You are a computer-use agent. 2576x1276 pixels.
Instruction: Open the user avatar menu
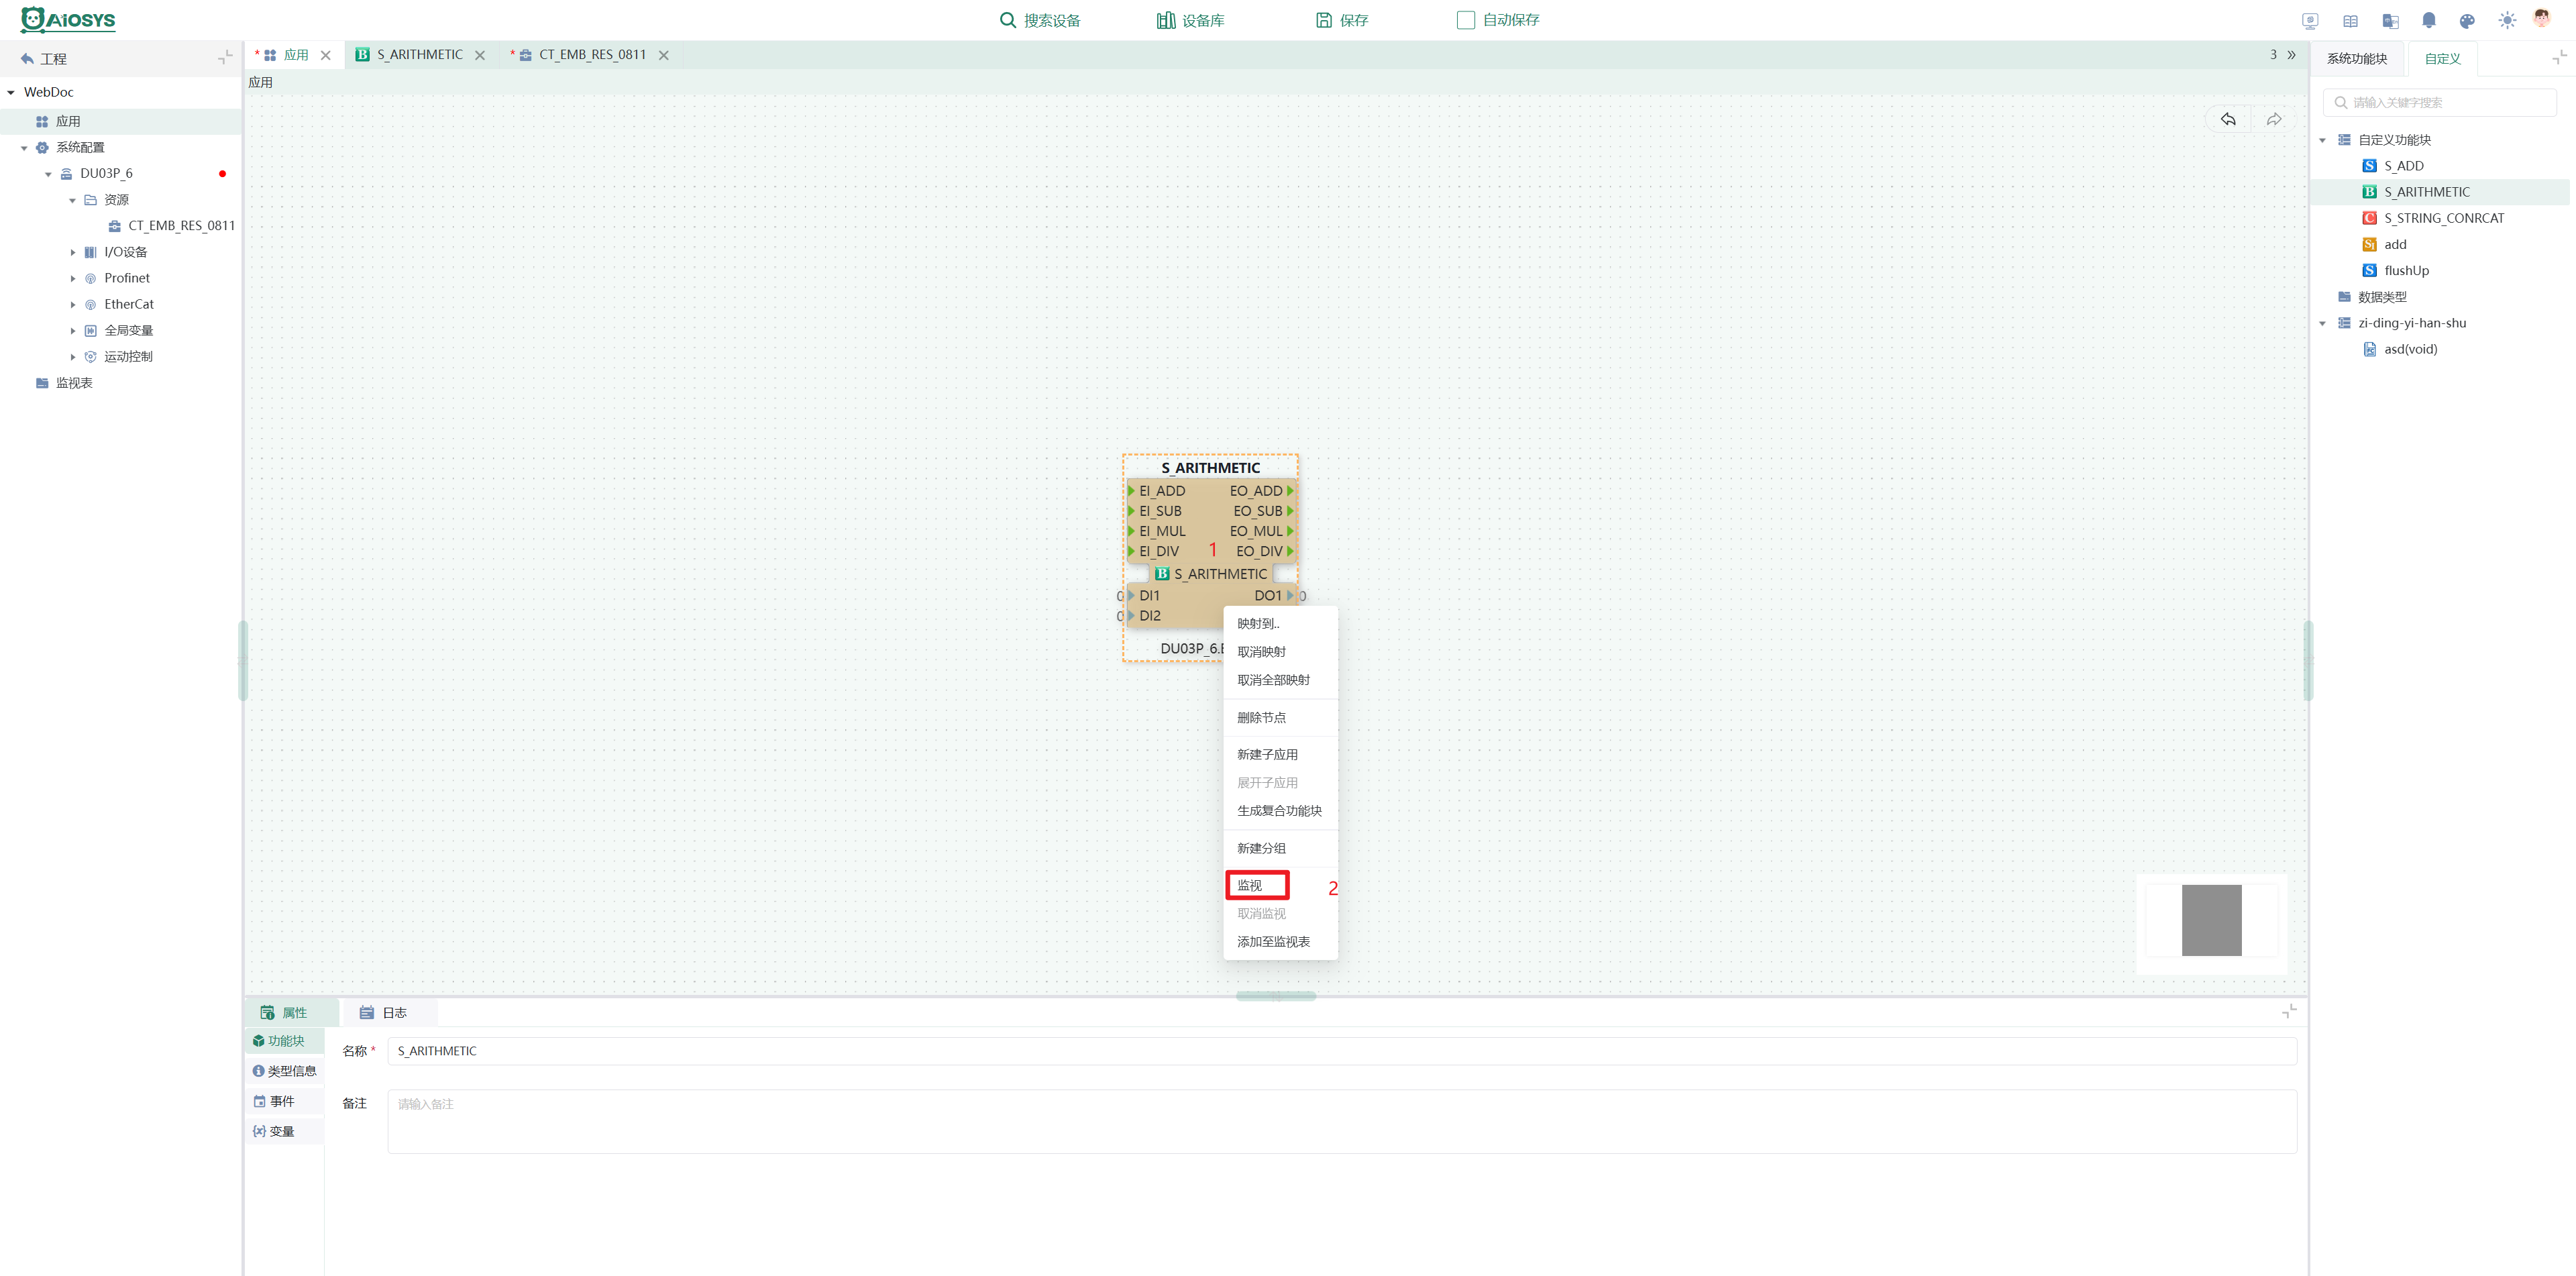(2542, 18)
